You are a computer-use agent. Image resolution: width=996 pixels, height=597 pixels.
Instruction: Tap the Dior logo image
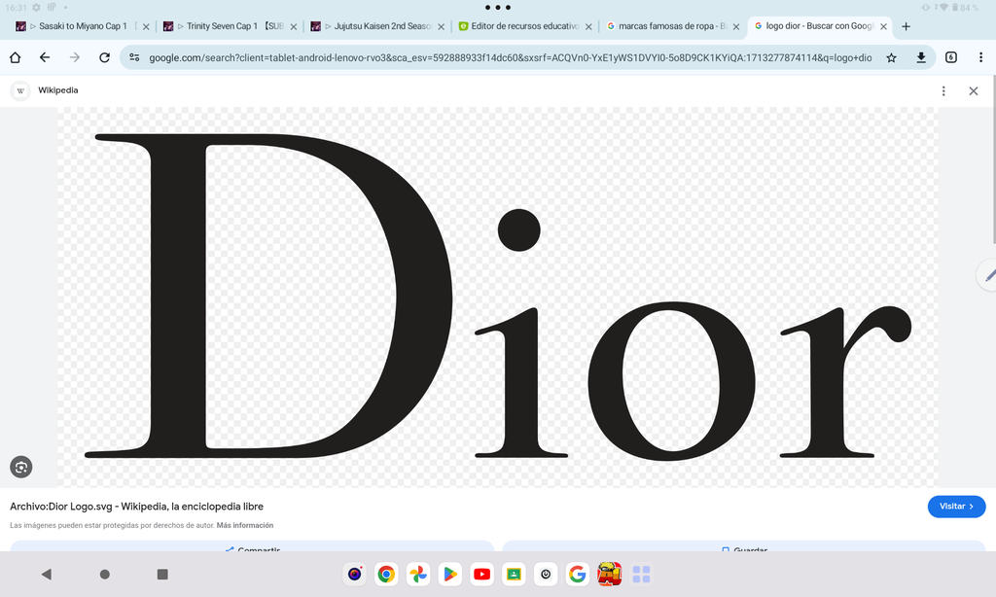point(498,297)
